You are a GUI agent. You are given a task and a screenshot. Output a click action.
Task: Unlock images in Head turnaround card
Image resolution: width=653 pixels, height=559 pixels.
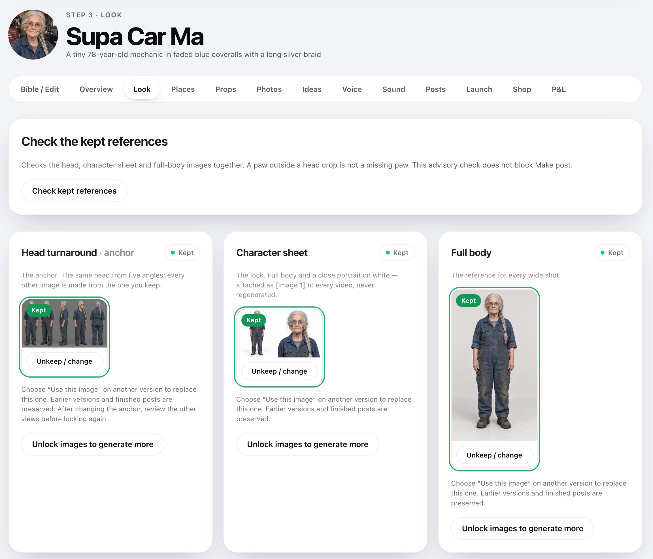(93, 444)
